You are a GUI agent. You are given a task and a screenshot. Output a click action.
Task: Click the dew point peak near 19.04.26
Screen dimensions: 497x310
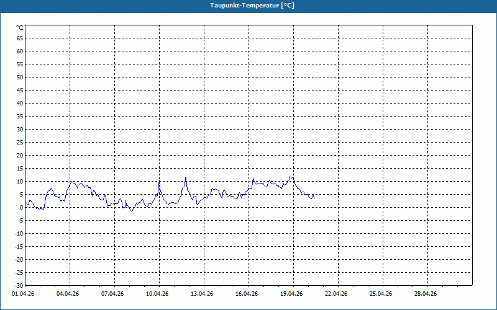(x=291, y=176)
